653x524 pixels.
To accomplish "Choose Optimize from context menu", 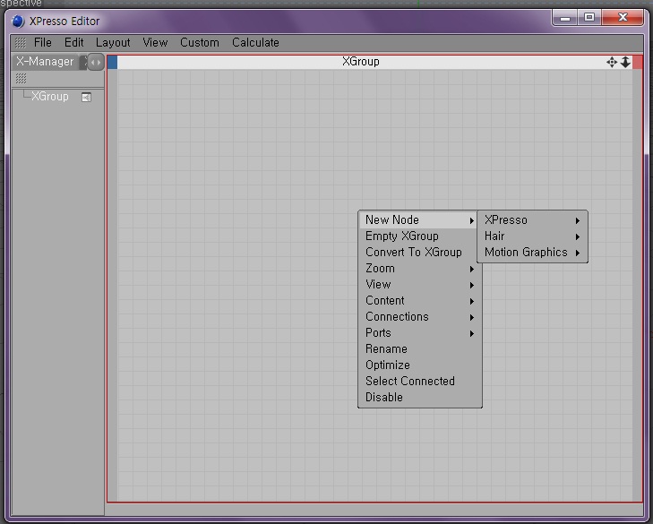I will tap(420, 365).
